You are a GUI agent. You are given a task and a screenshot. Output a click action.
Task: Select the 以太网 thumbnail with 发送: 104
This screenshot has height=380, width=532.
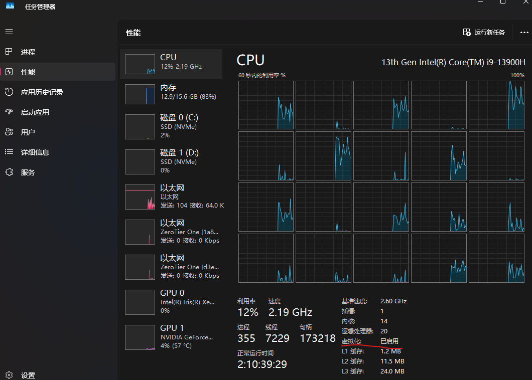(140, 197)
